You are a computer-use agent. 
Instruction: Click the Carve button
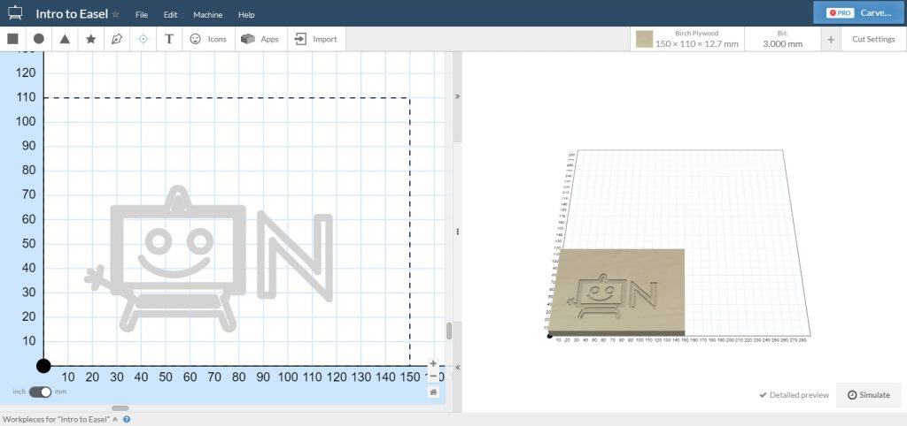coord(859,12)
